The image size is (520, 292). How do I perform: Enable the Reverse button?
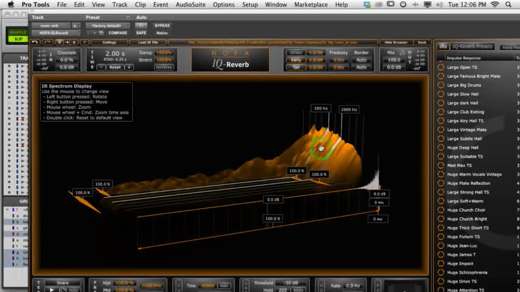(164, 68)
